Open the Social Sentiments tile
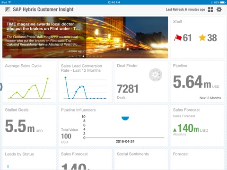 click(x=141, y=160)
